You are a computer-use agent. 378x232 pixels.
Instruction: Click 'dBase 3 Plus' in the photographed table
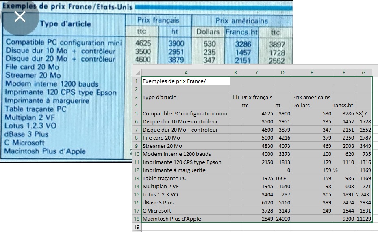26,134
